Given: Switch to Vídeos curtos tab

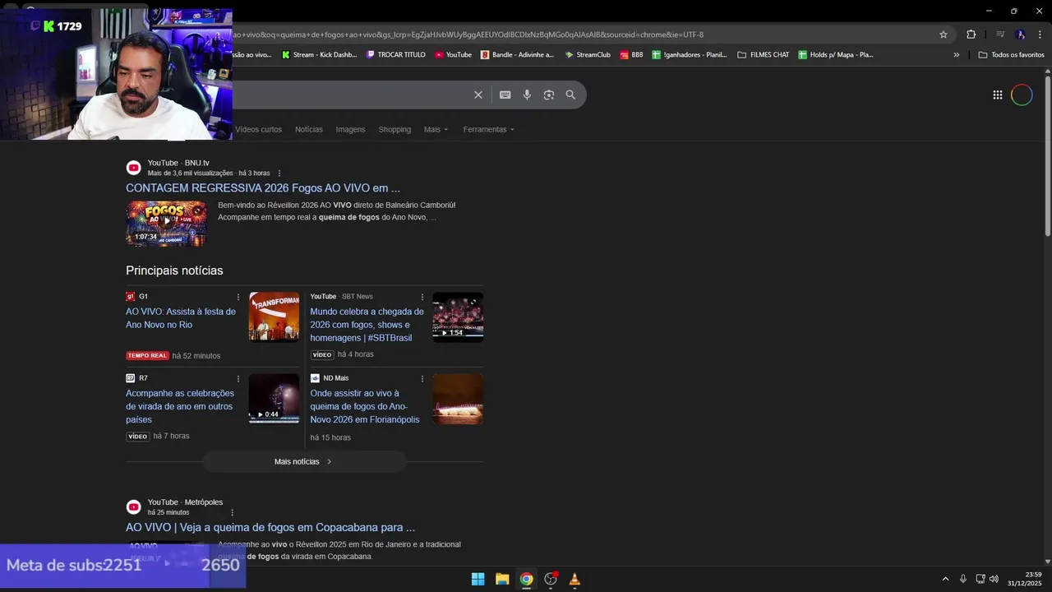Looking at the screenshot, I should tap(258, 129).
